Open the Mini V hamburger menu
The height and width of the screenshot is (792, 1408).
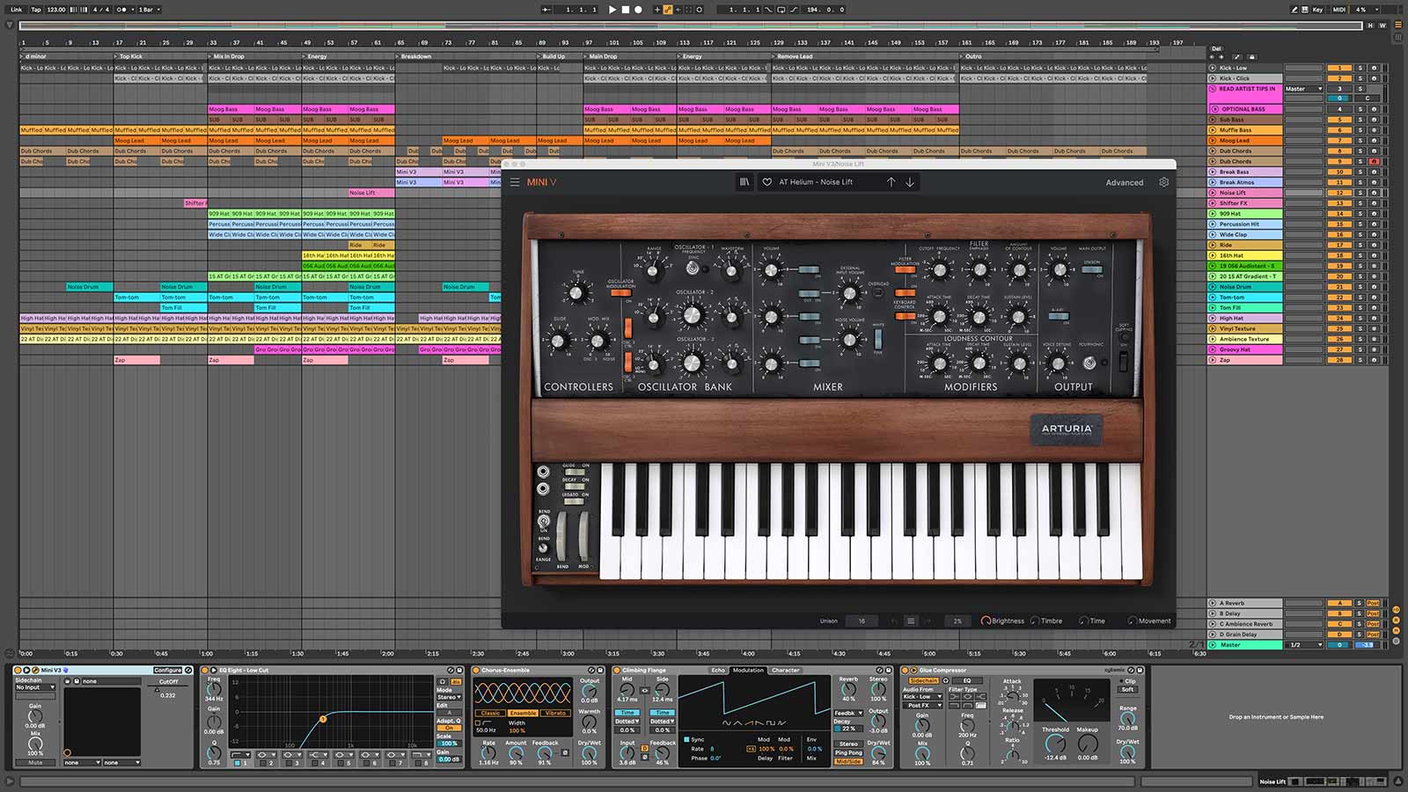(515, 182)
